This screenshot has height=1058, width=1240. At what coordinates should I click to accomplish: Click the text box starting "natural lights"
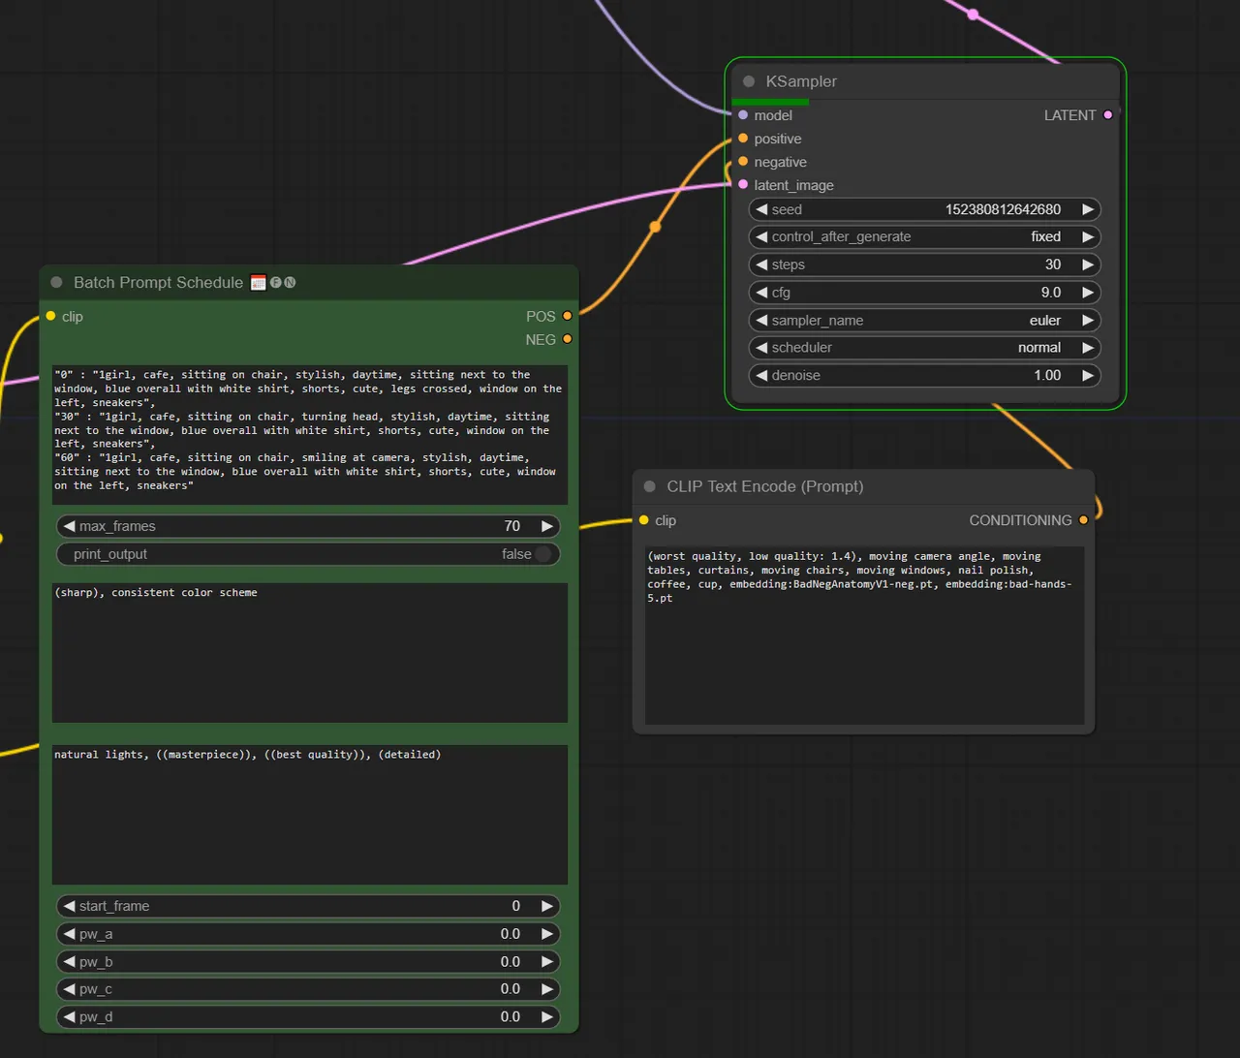tap(310, 815)
